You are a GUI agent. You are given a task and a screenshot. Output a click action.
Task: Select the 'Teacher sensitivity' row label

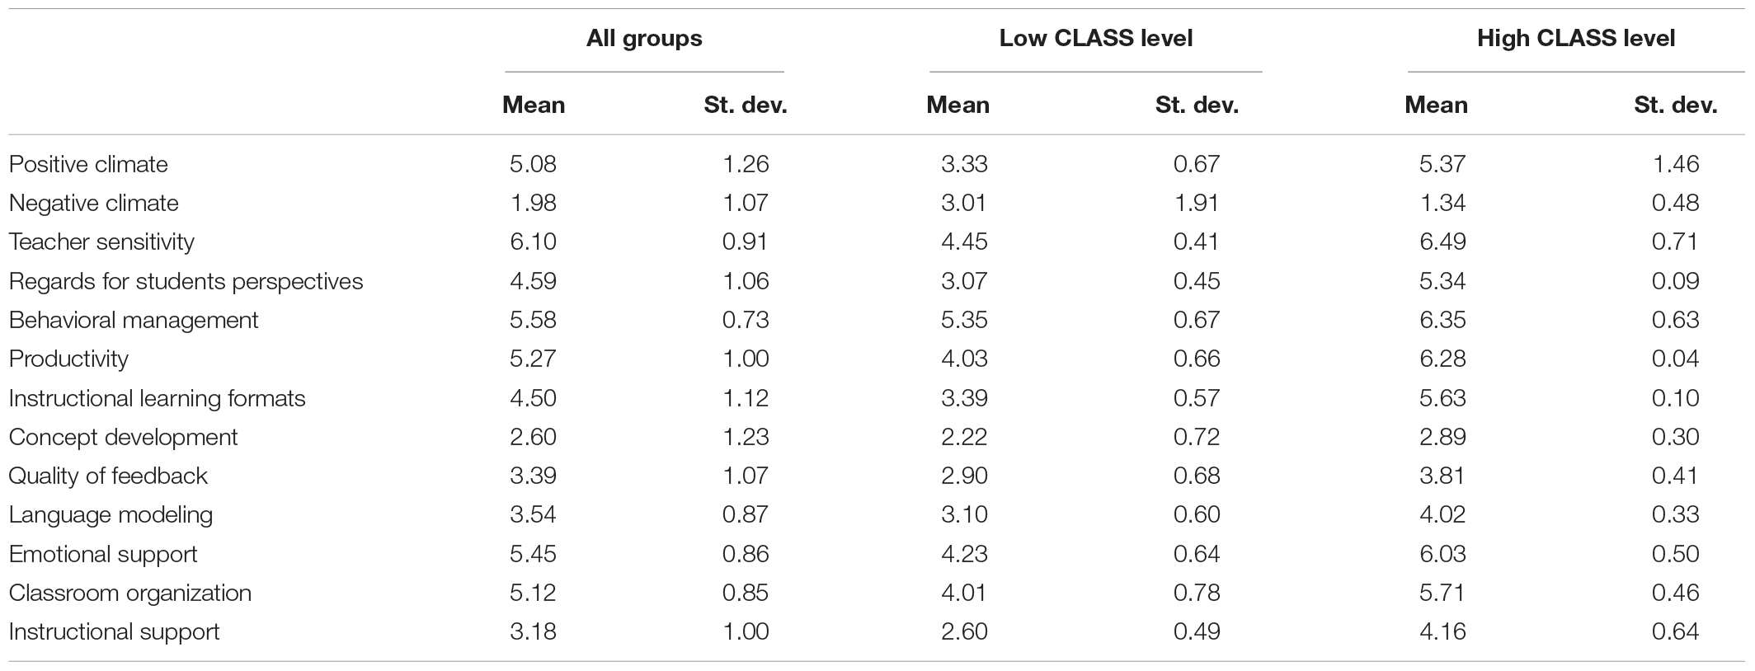point(101,242)
